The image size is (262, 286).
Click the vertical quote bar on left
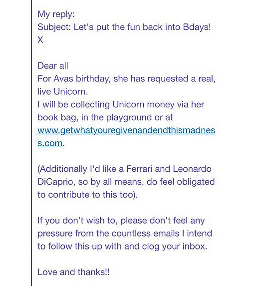(x=31, y=143)
